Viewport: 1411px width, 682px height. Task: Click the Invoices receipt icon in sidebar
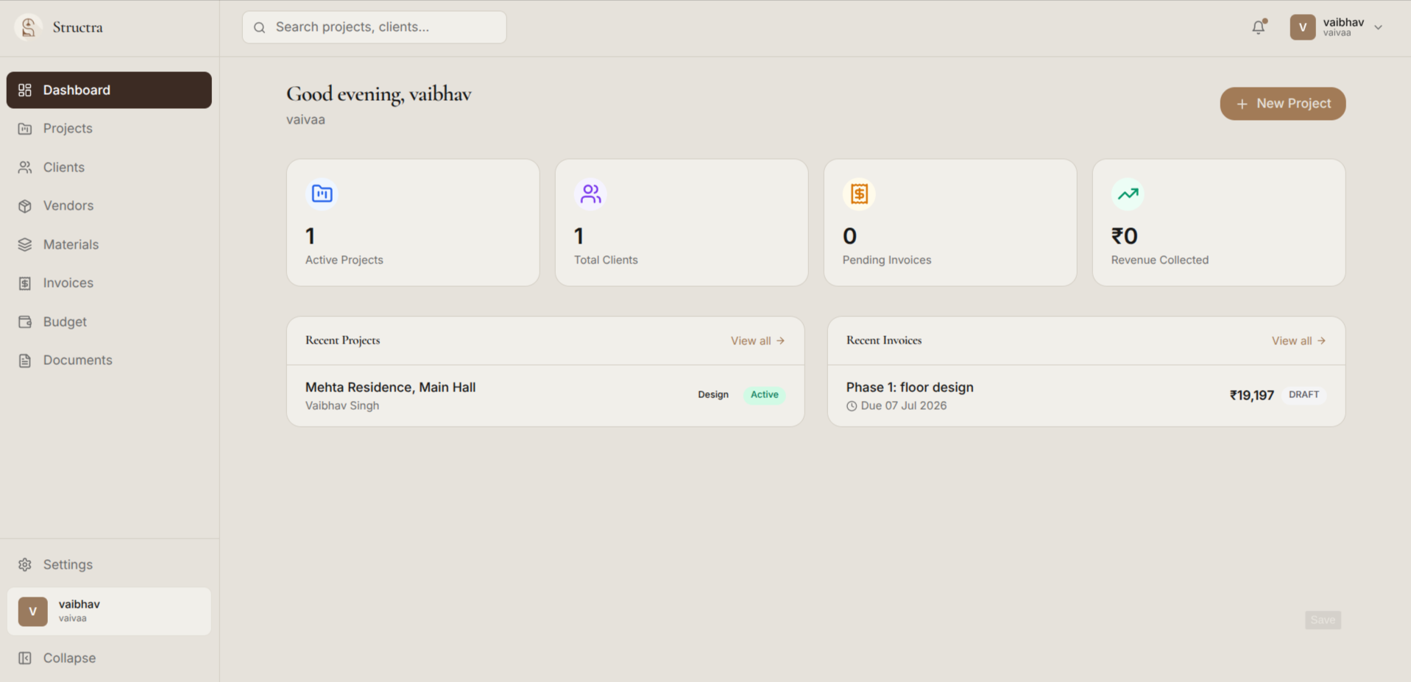25,283
